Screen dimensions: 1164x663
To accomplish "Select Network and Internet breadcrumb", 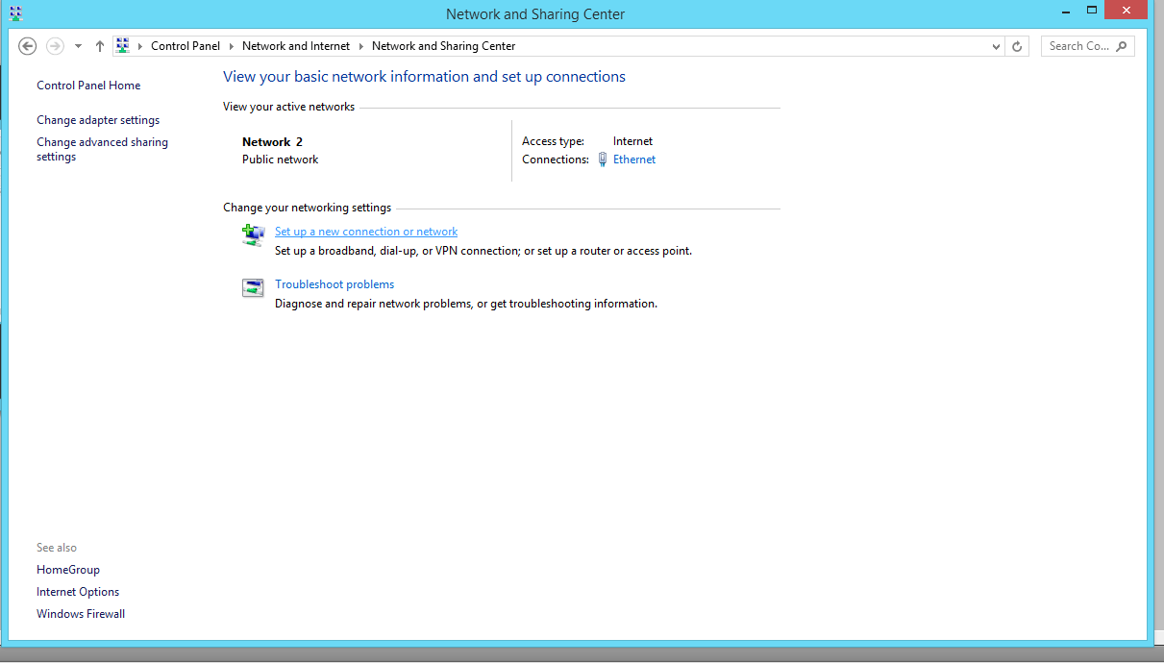I will click(x=296, y=46).
